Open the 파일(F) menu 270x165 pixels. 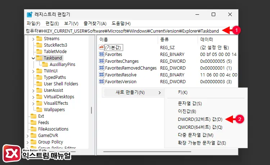tap(33, 24)
